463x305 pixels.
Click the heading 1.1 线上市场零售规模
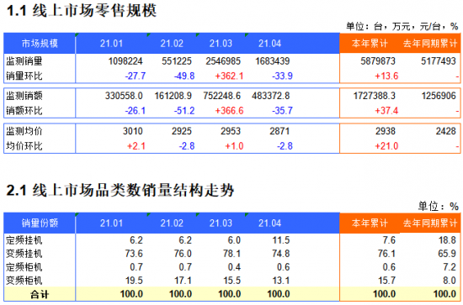(82, 11)
